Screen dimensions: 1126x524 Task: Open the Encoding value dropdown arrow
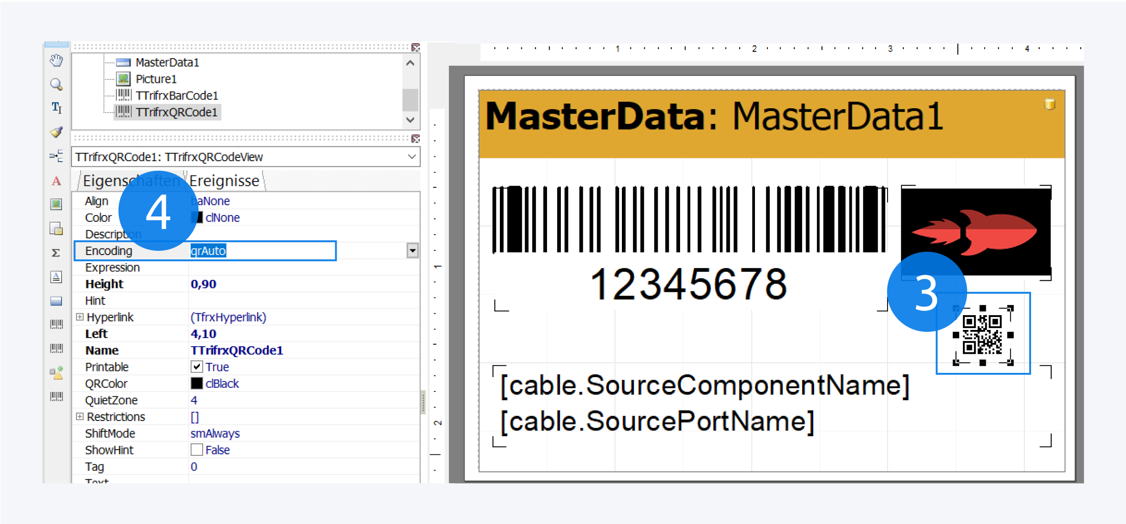(x=413, y=251)
